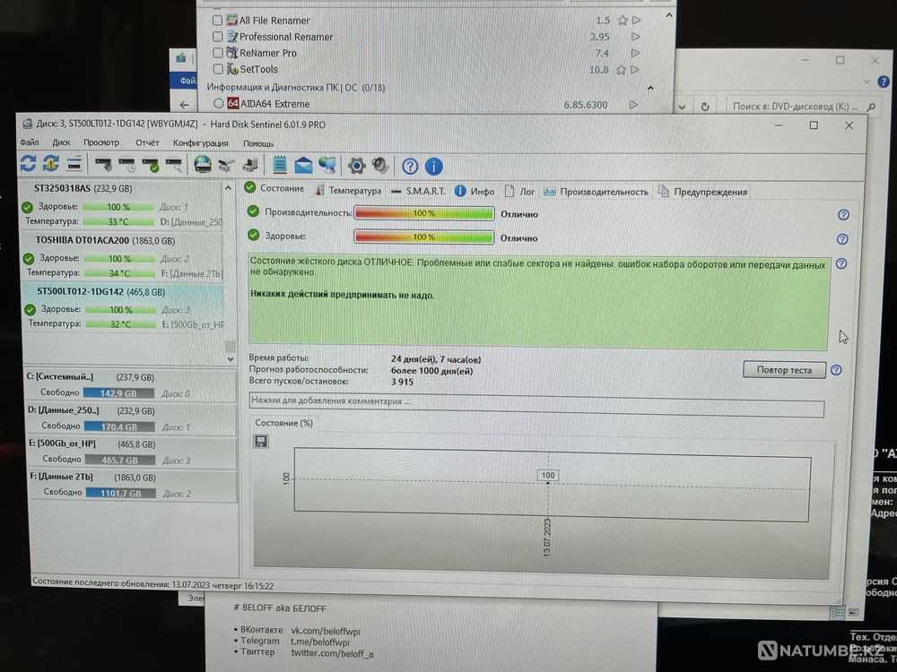Click refresh icon in the Explorer address bar
Viewport: 897px width, 672px height.
coord(705,107)
